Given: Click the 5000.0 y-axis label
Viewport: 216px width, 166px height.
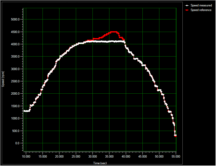Looking at the screenshot, I should coord(15,19).
